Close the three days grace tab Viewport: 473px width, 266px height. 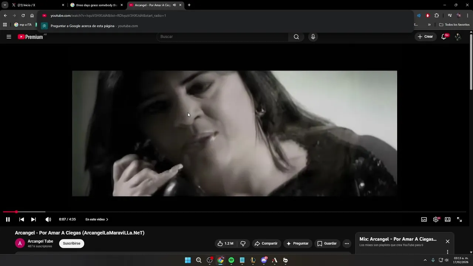pyautogui.click(x=122, y=5)
